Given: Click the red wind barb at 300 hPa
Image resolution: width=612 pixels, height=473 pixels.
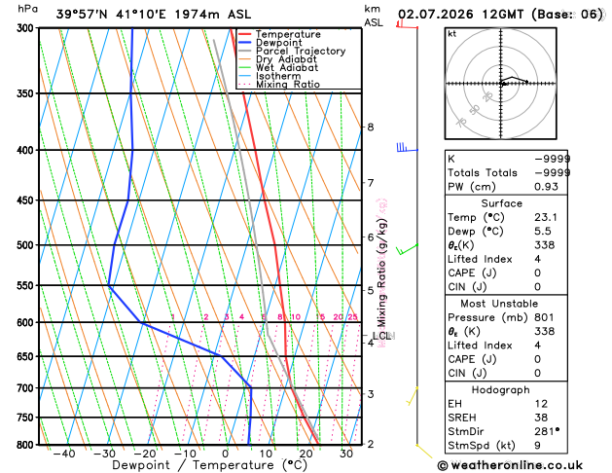Looking at the screenshot, I should pyautogui.click(x=407, y=24).
